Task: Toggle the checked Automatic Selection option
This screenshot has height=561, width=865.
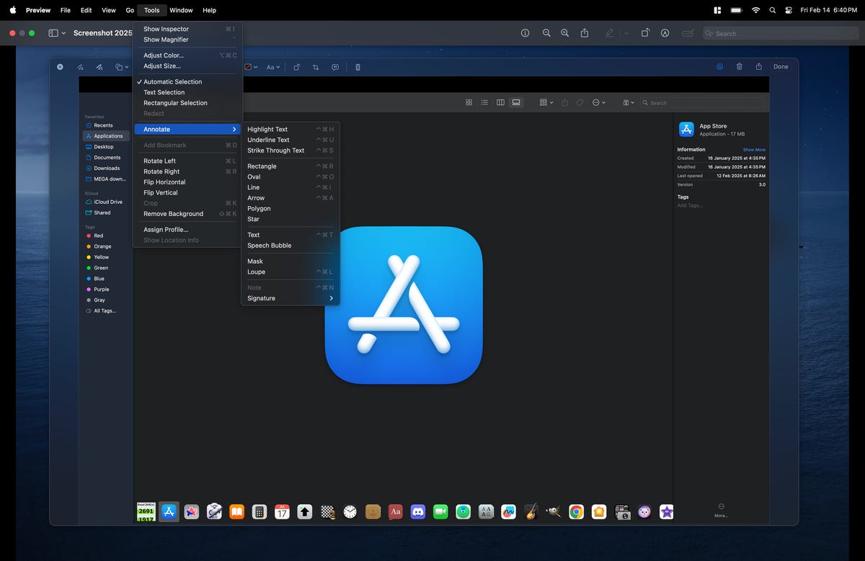Action: click(x=187, y=82)
